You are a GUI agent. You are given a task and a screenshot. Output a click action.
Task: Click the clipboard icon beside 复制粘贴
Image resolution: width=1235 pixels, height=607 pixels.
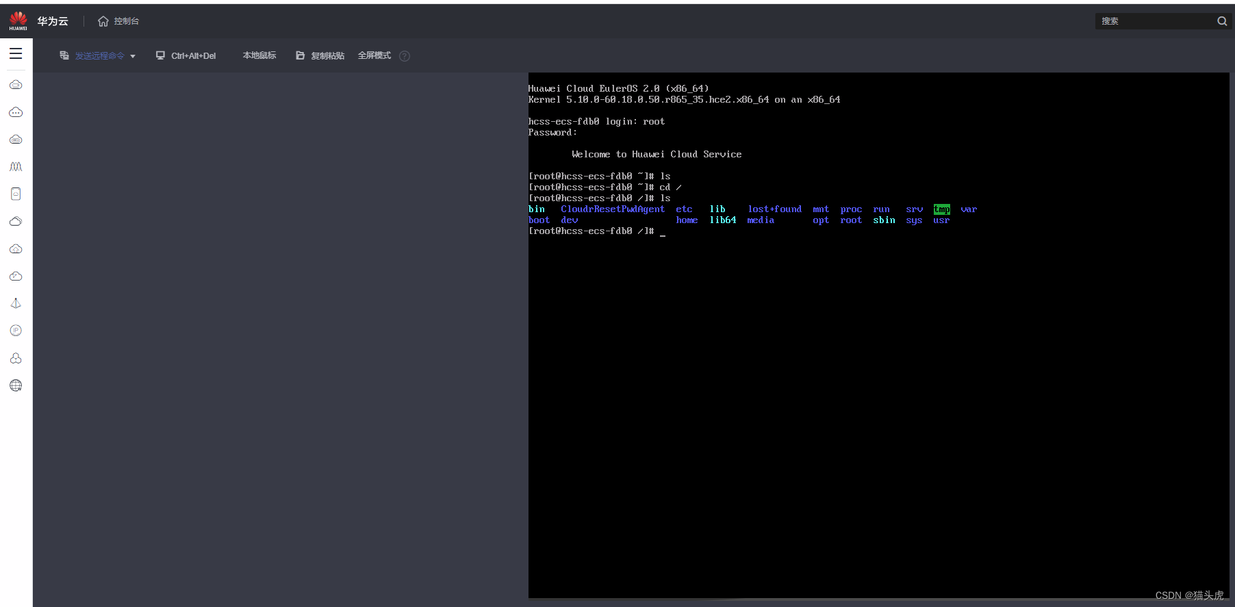[300, 55]
